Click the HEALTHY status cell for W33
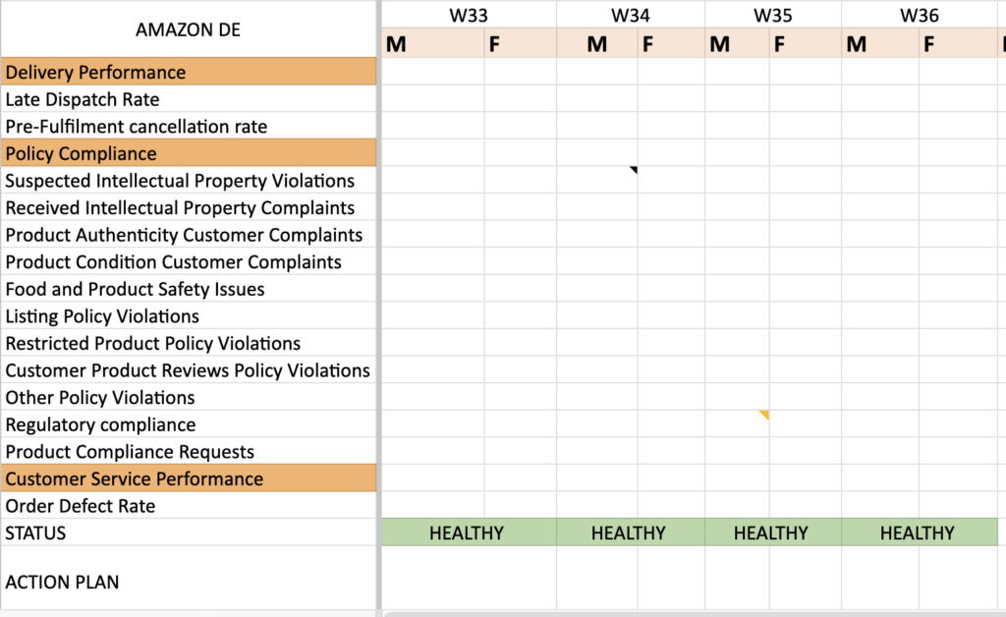Screen dimensions: 1006x617 point(469,533)
